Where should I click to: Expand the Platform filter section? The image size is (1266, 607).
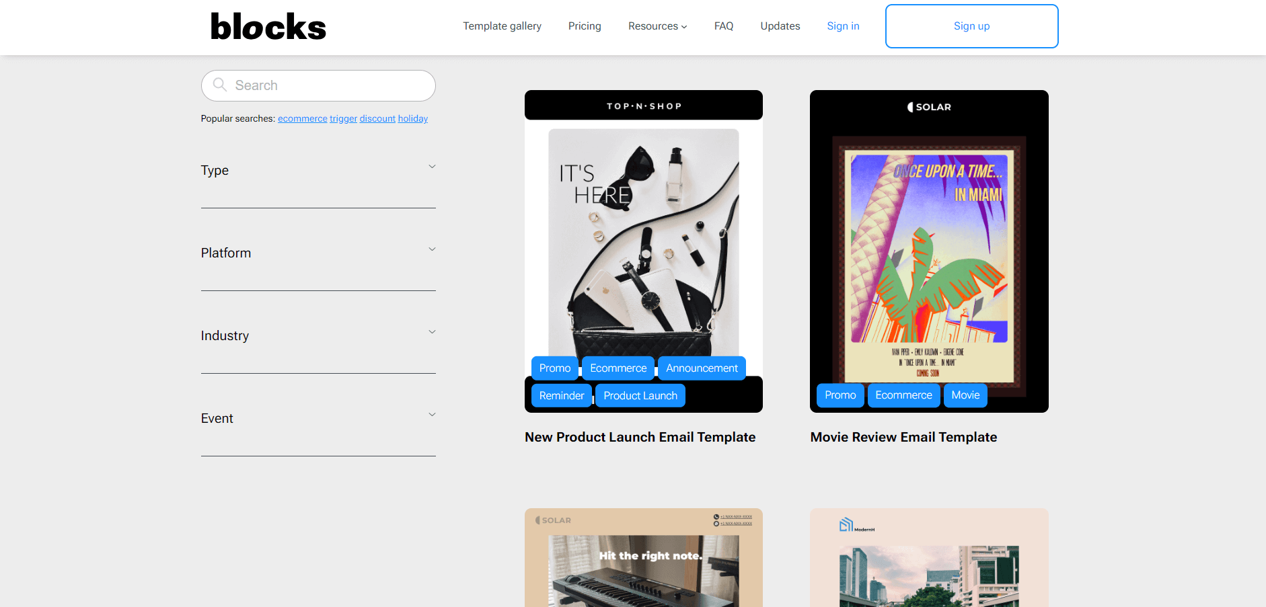[x=318, y=253]
